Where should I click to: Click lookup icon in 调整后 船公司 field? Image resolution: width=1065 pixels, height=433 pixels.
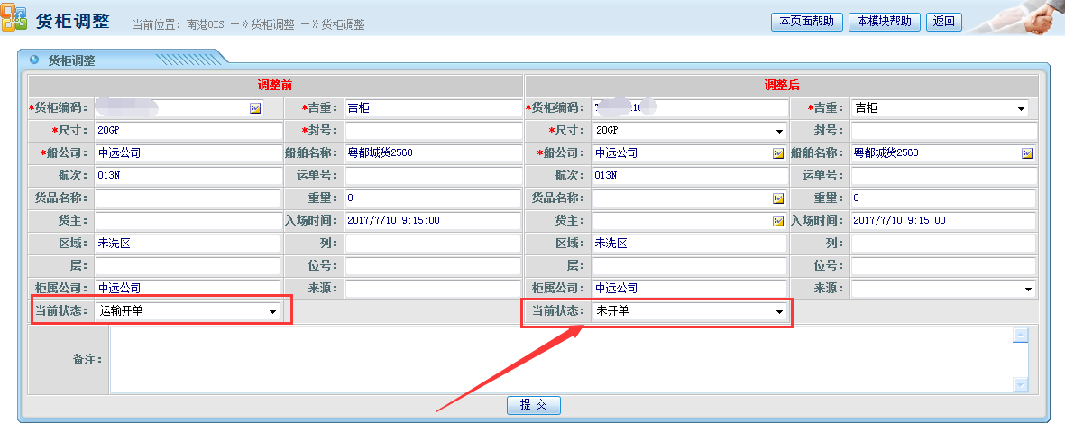pyautogui.click(x=778, y=153)
